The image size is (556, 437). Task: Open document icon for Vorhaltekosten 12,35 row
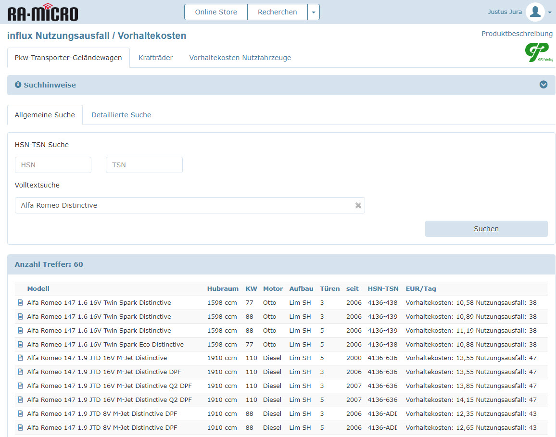(21, 413)
